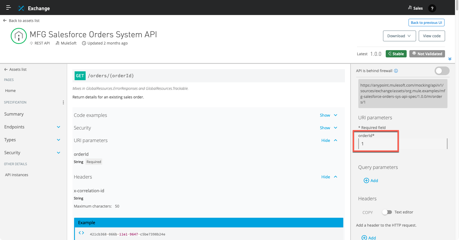Open the hamburger navigation menu
459x240 pixels.
pos(9,8)
